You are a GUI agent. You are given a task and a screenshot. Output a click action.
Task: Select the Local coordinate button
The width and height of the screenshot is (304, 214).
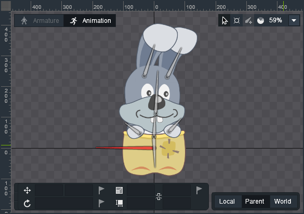coord(227,202)
